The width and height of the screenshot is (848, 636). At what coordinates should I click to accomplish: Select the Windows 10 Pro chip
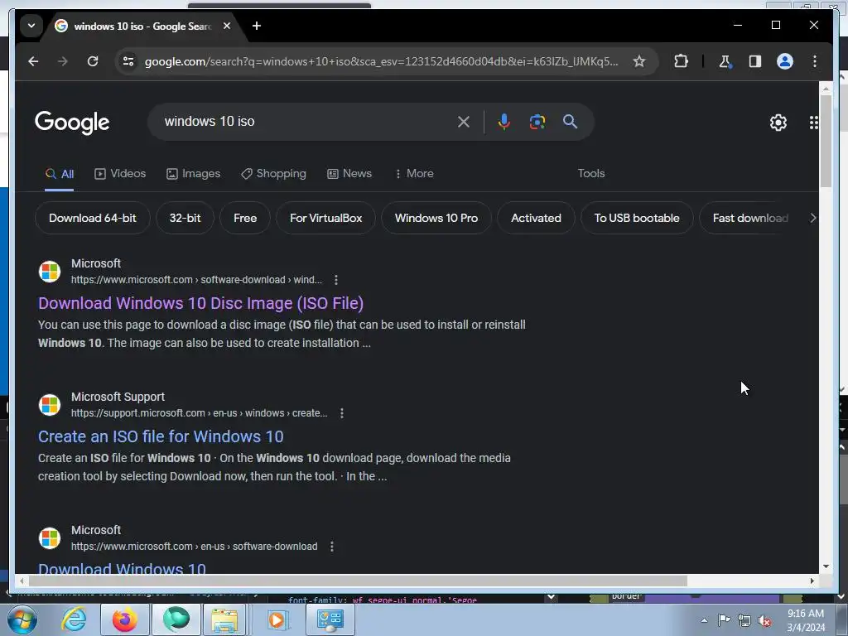tap(436, 218)
